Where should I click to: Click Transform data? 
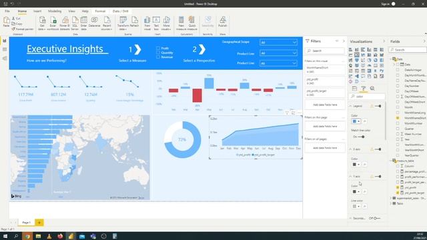[123, 23]
